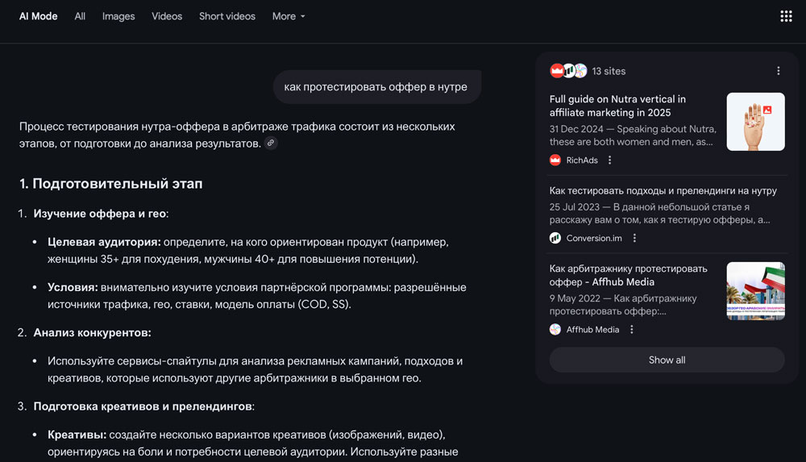Open three-dot options next to Conversion.im

click(634, 238)
